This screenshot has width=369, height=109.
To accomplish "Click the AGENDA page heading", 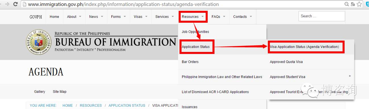I will point(46,72).
